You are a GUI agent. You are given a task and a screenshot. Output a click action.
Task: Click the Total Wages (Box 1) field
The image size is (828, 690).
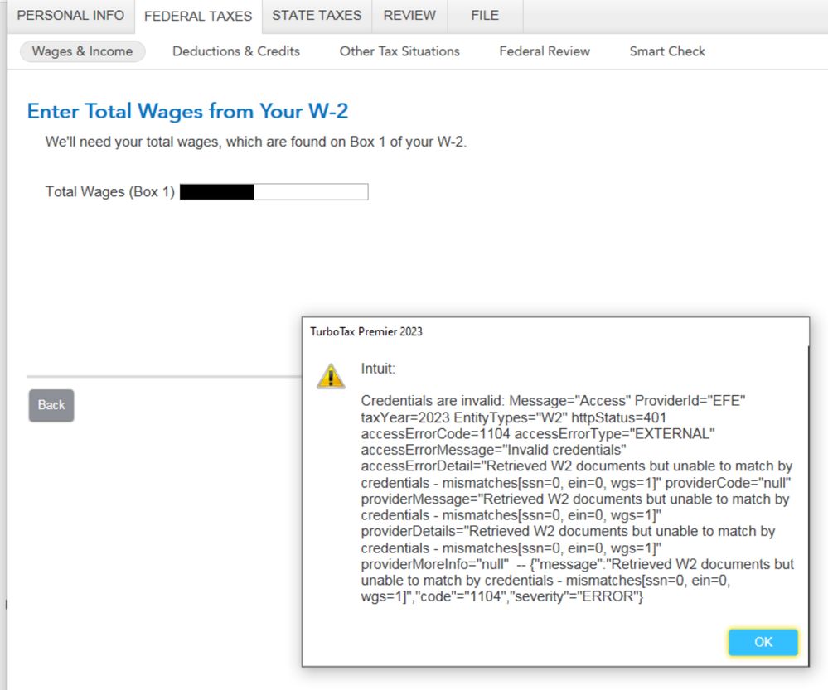[274, 191]
